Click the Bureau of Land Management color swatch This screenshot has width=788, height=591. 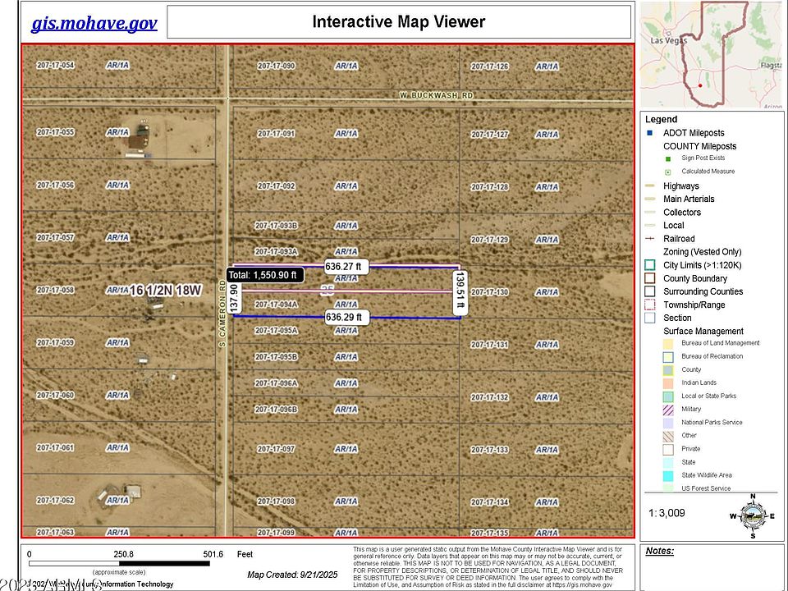tap(668, 343)
